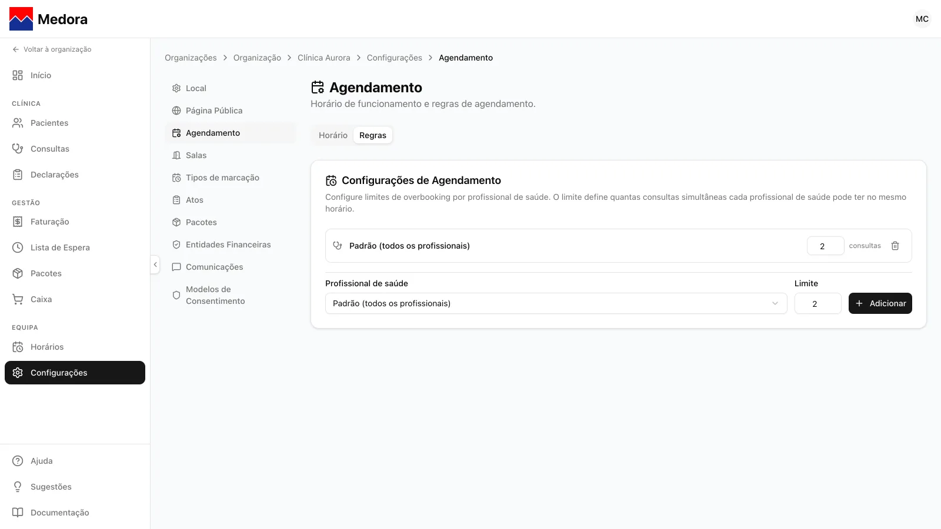Open Pacotes in the settings menu
The image size is (941, 529).
(x=231, y=222)
